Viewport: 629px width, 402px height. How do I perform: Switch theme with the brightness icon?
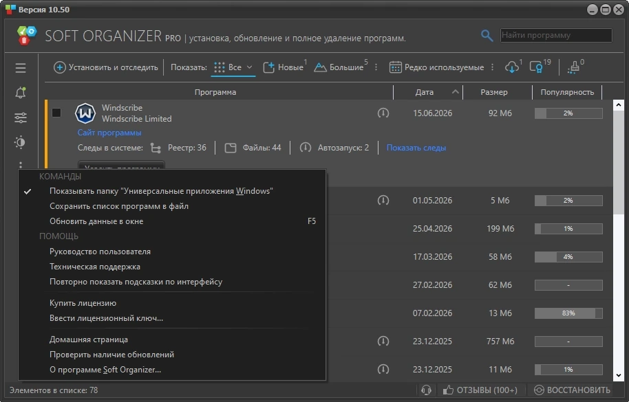(x=20, y=142)
